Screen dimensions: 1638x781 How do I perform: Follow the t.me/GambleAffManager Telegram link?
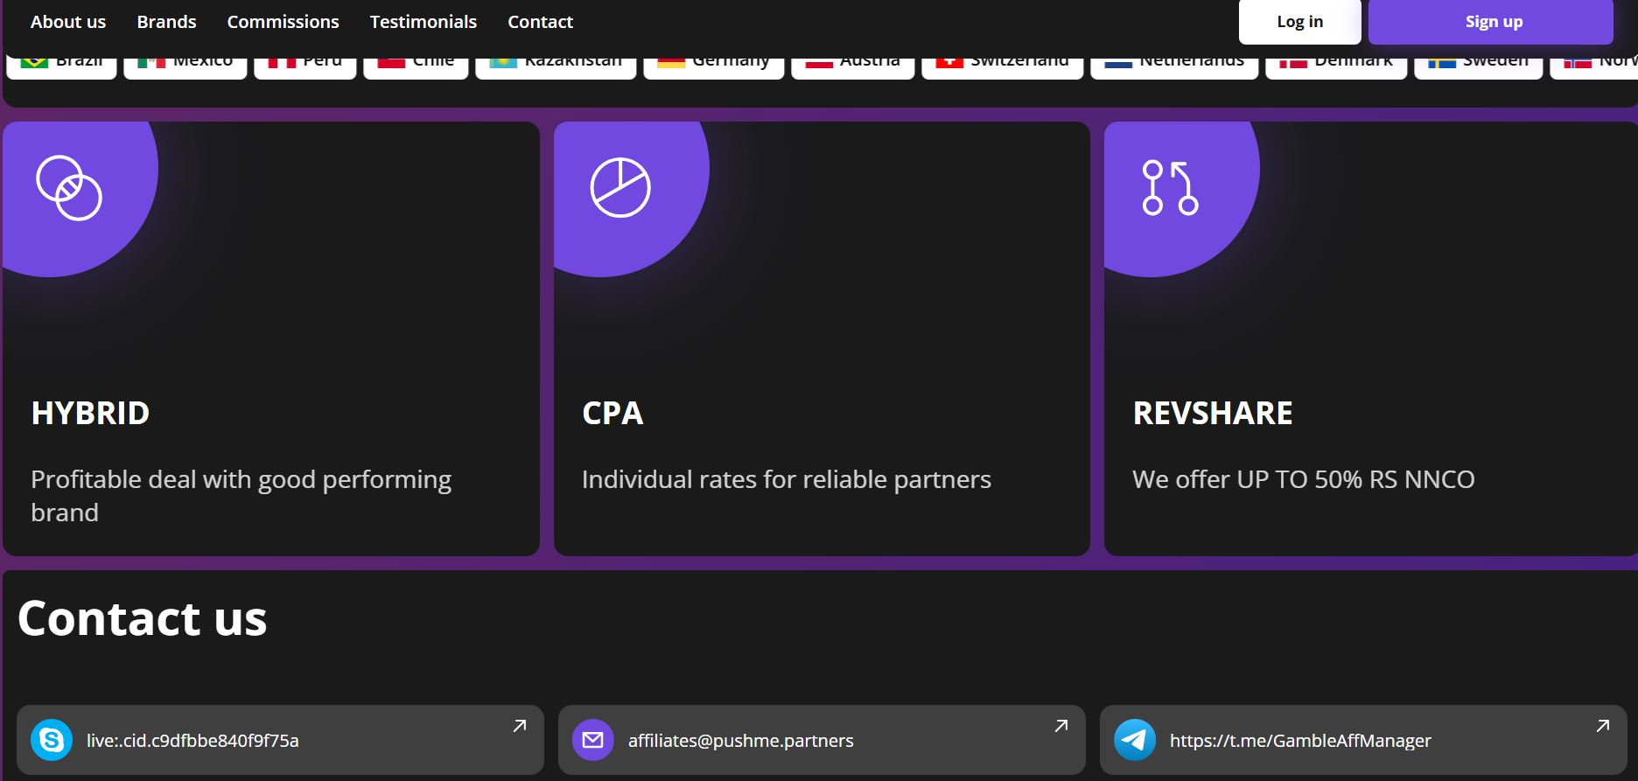pyautogui.click(x=1300, y=741)
